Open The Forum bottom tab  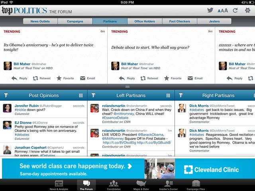tap(86, 185)
